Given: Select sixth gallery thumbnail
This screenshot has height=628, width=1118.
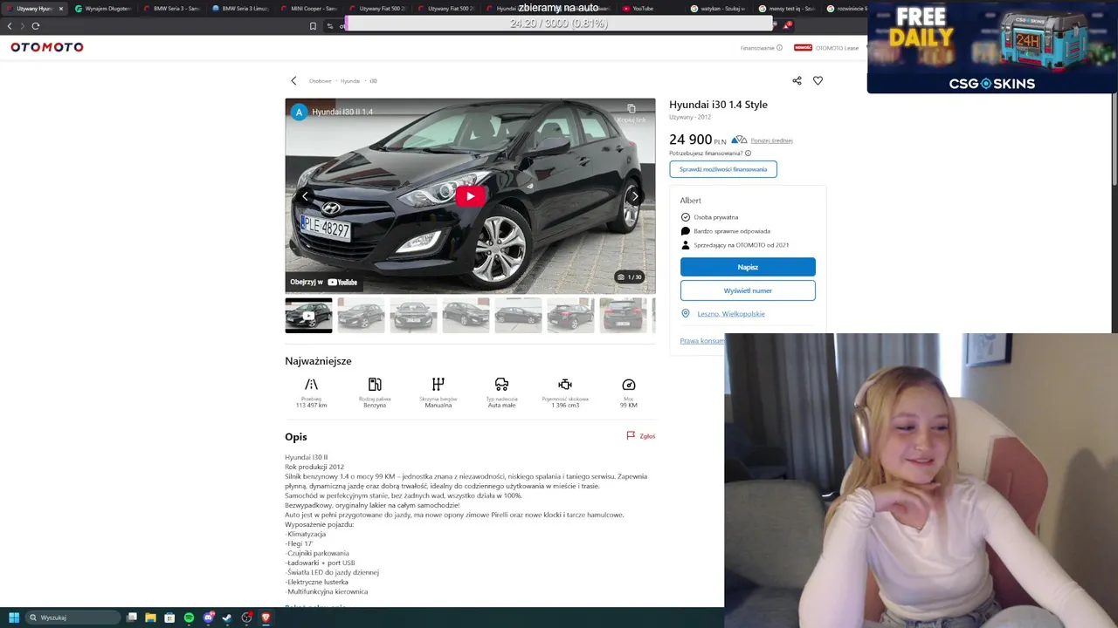Looking at the screenshot, I should pyautogui.click(x=570, y=315).
